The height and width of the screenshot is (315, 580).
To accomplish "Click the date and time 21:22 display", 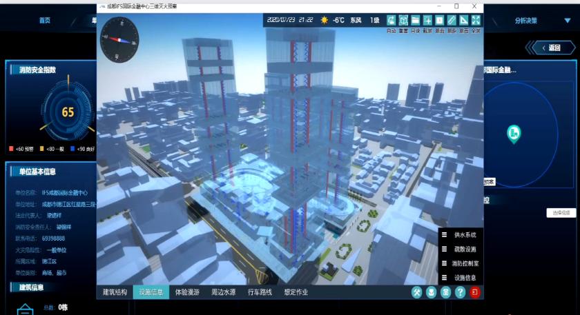I will pos(289,20).
